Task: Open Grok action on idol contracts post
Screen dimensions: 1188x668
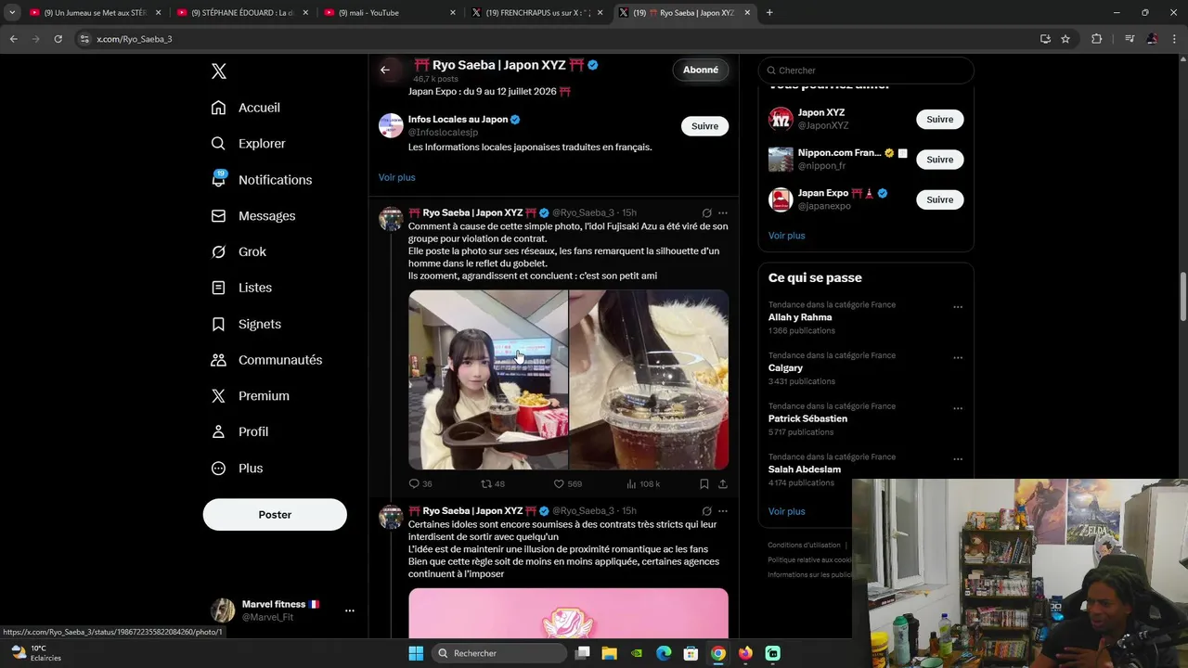Action: click(706, 511)
